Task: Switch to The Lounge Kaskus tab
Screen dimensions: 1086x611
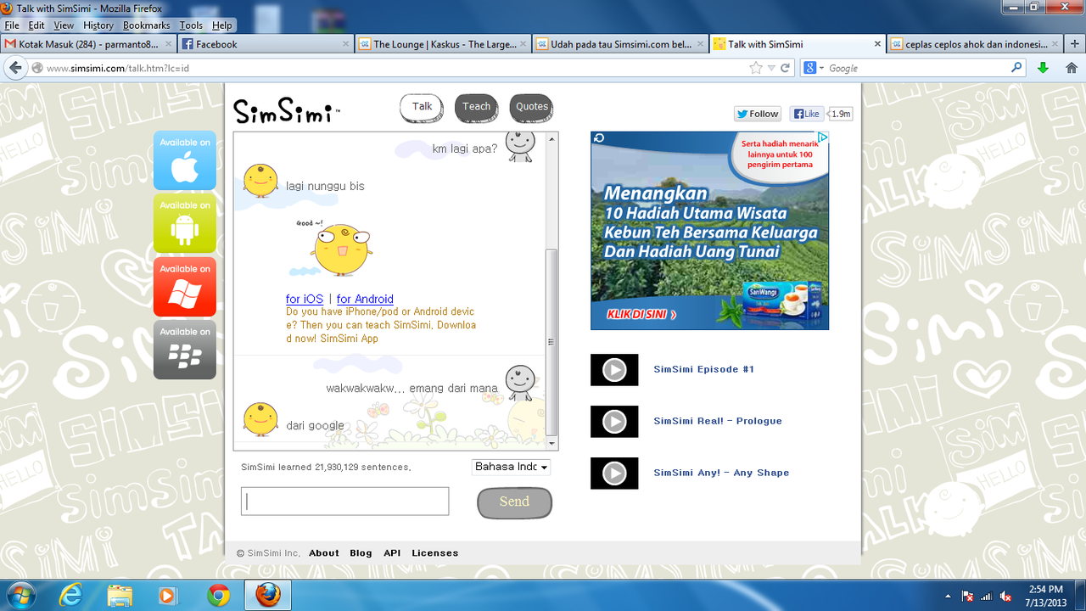Action: [443, 44]
